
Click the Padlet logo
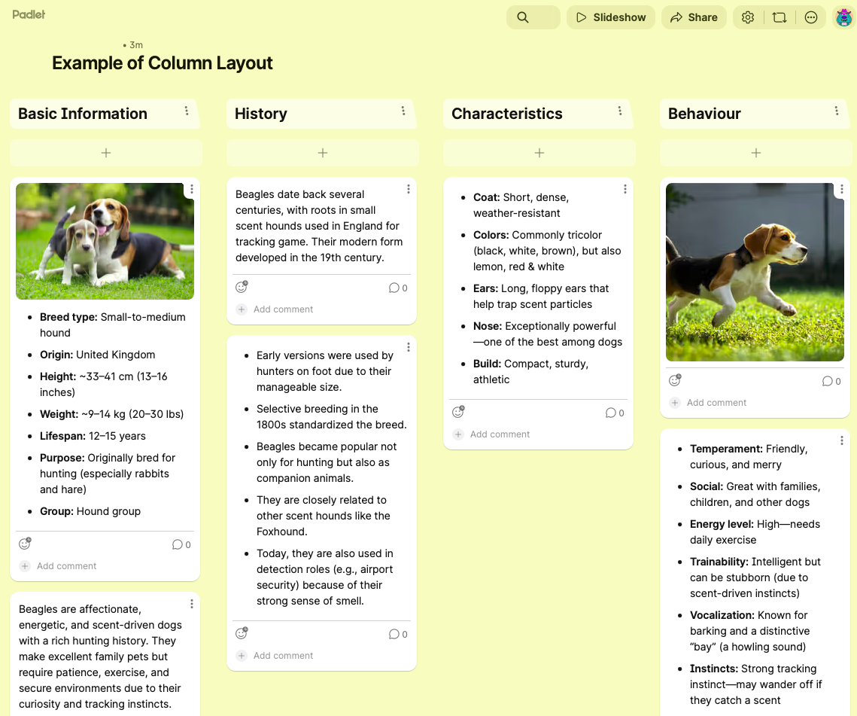tap(29, 14)
